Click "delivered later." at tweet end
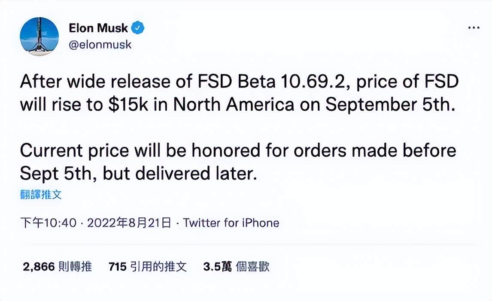 click(197, 173)
